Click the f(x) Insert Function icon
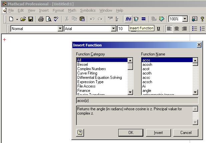Image resolution: width=206 pixels, height=143 pixels. click(x=128, y=19)
